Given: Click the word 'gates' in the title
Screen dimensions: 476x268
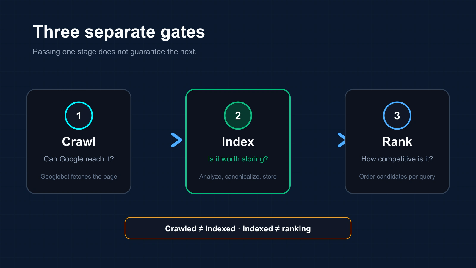Looking at the screenshot, I should (x=183, y=32).
